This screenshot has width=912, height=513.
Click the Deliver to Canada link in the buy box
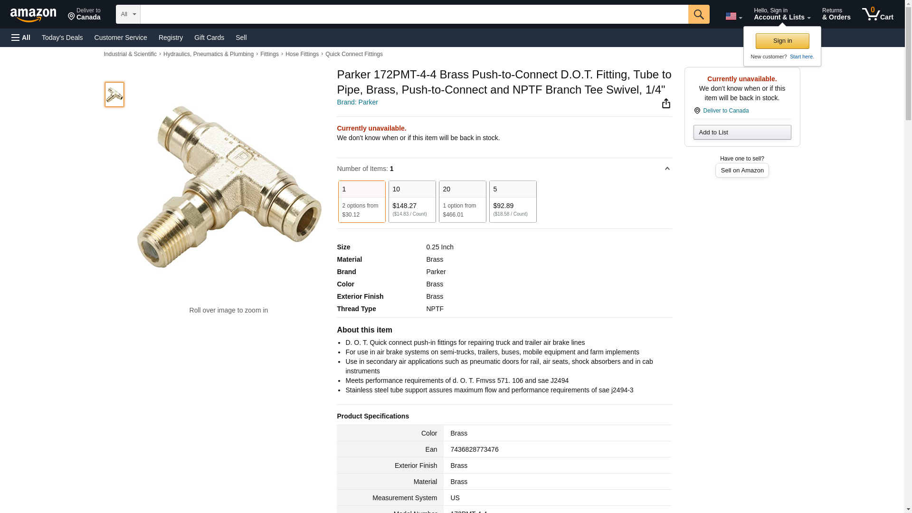[x=725, y=111]
